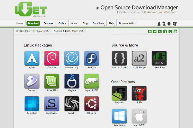
Task: Click the Source Code label link
Action: point(119,68)
